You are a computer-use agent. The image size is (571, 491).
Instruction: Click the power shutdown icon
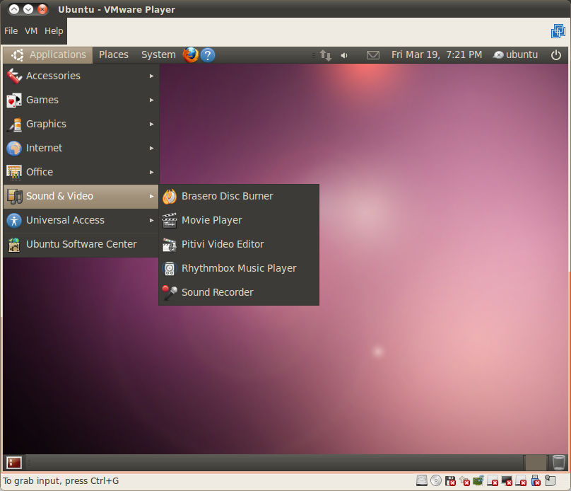pyautogui.click(x=556, y=54)
